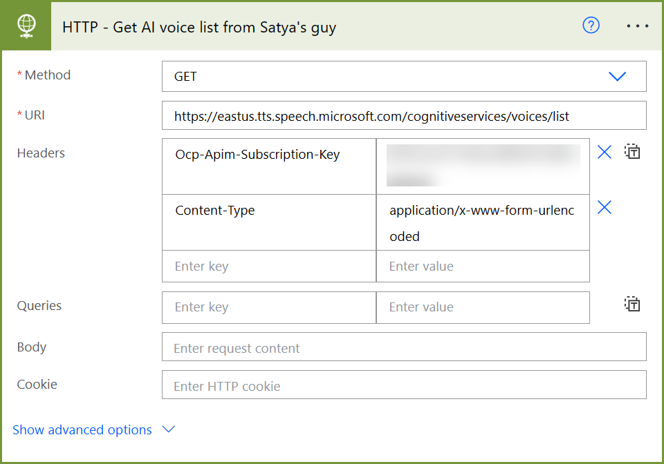Viewport: 664px width, 464px height.
Task: Rename the HTTP action title
Action: [199, 27]
